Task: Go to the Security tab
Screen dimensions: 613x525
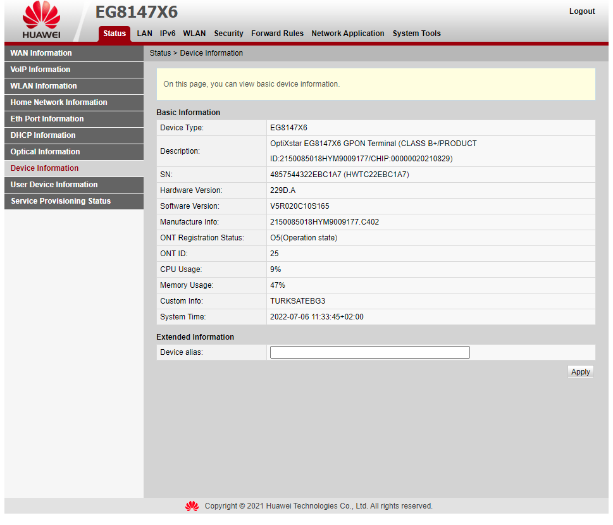Action: click(x=229, y=34)
